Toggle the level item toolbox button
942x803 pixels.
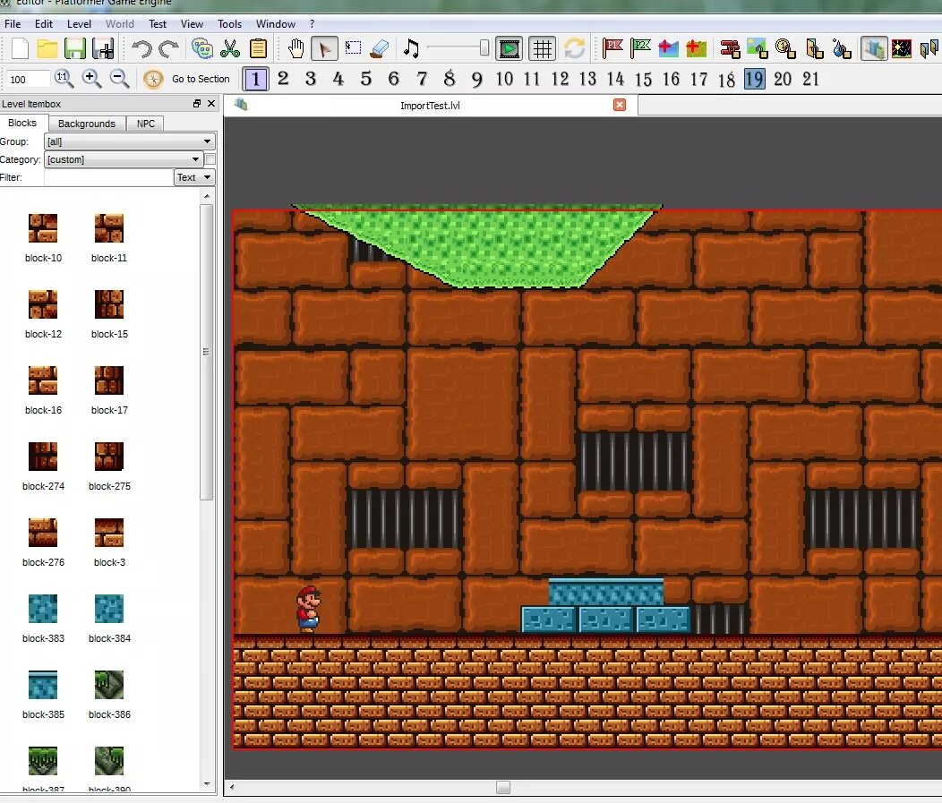874,48
